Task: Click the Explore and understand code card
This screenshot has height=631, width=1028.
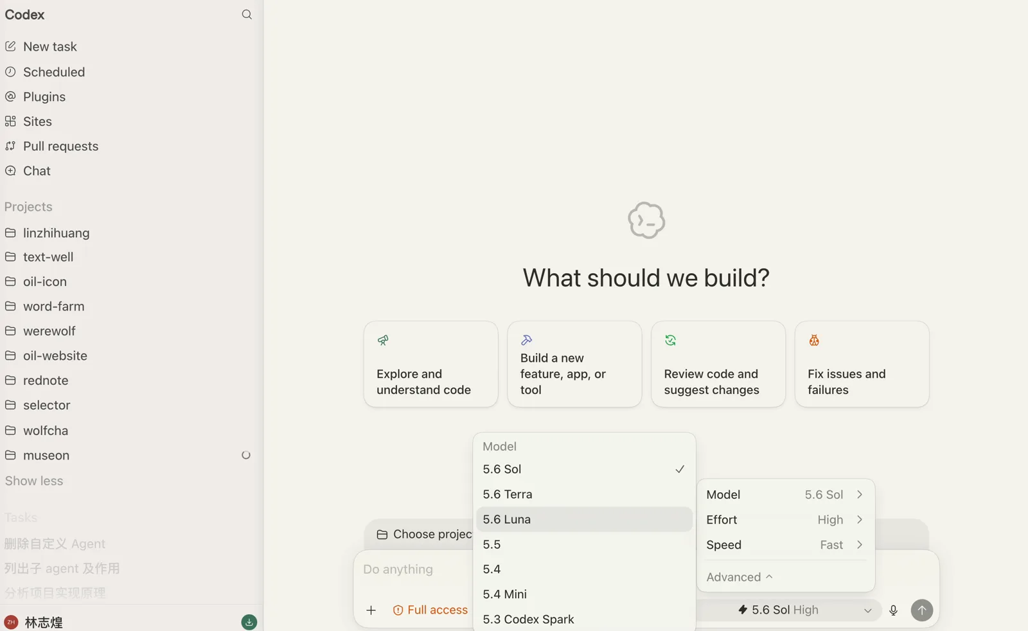Action: pyautogui.click(x=431, y=364)
